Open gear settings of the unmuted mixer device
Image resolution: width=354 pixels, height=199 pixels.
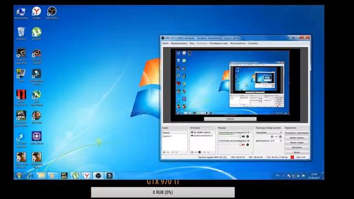[x=248, y=137]
